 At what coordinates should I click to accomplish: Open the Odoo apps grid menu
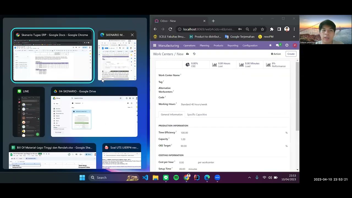coord(155,45)
